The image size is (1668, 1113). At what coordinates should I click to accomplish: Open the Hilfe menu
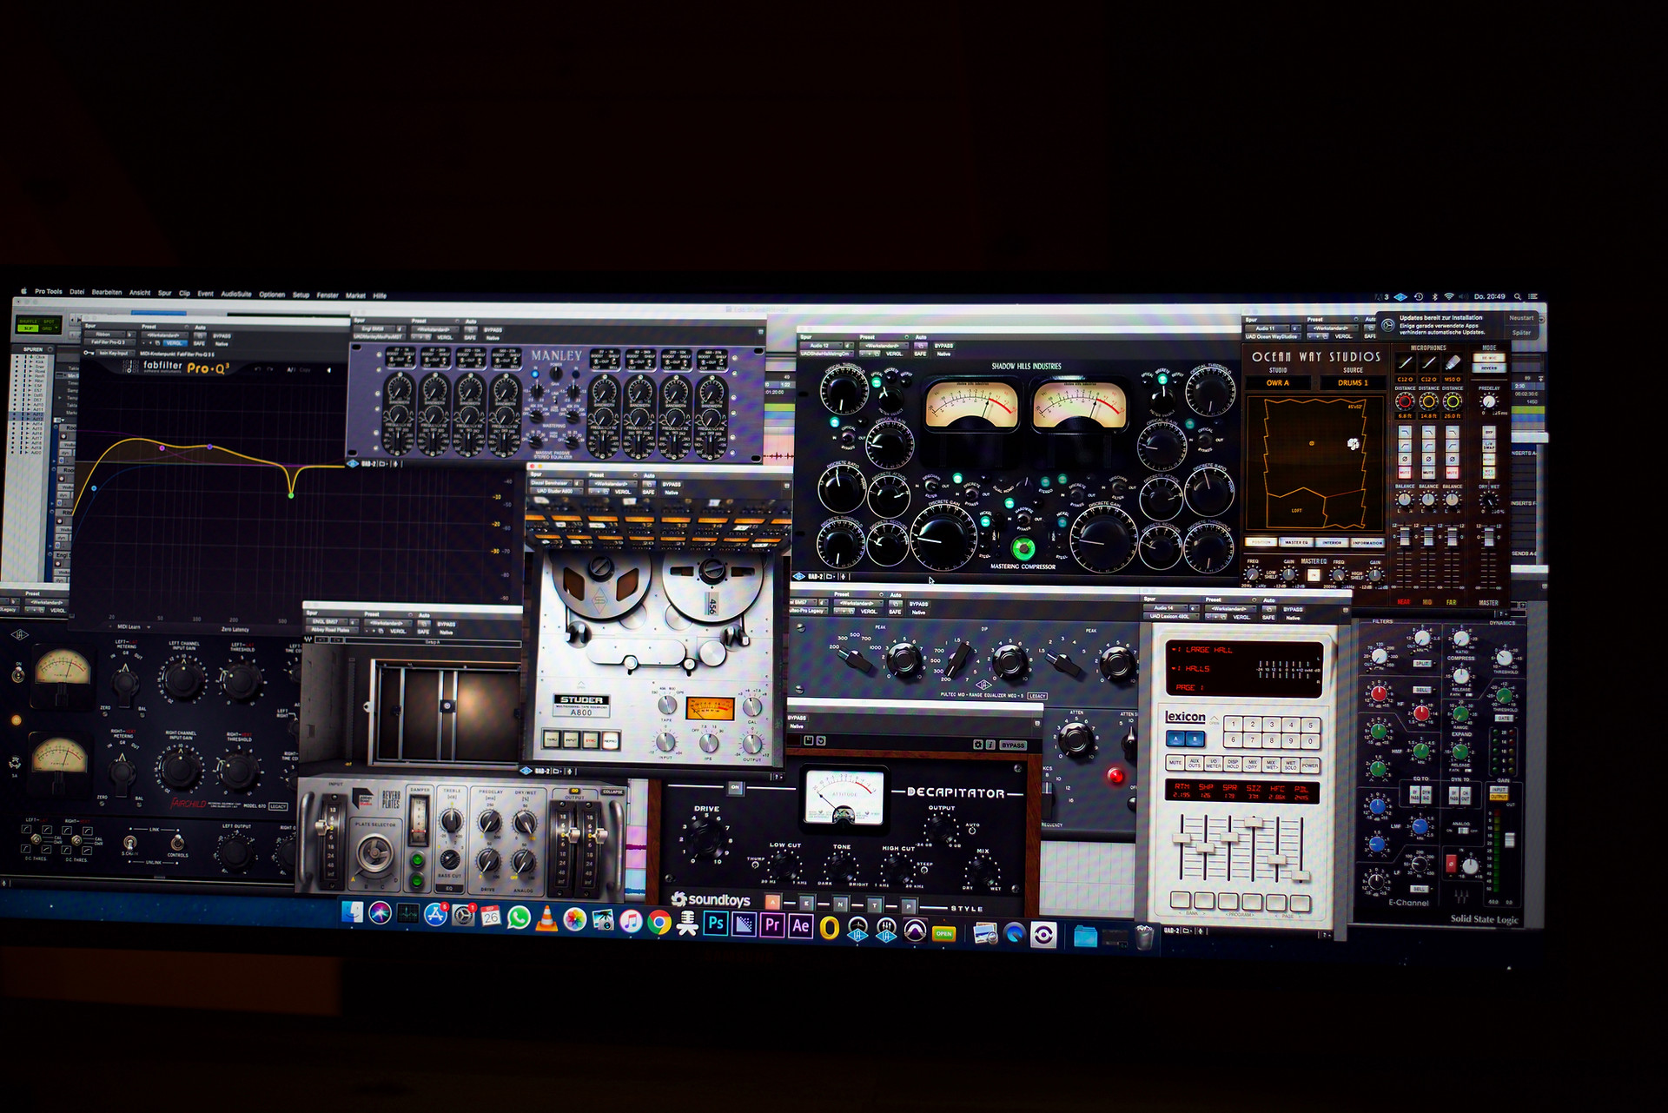tap(380, 296)
